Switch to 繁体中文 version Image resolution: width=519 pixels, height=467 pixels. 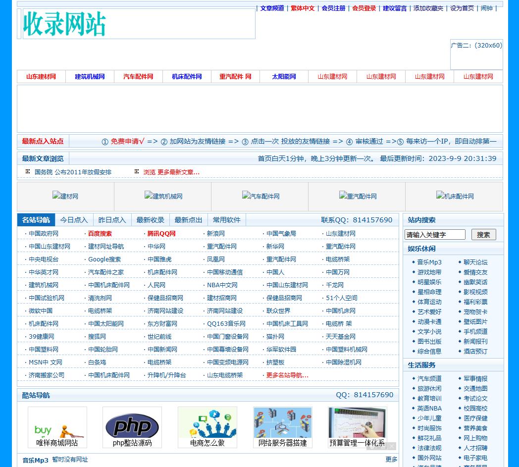[303, 8]
